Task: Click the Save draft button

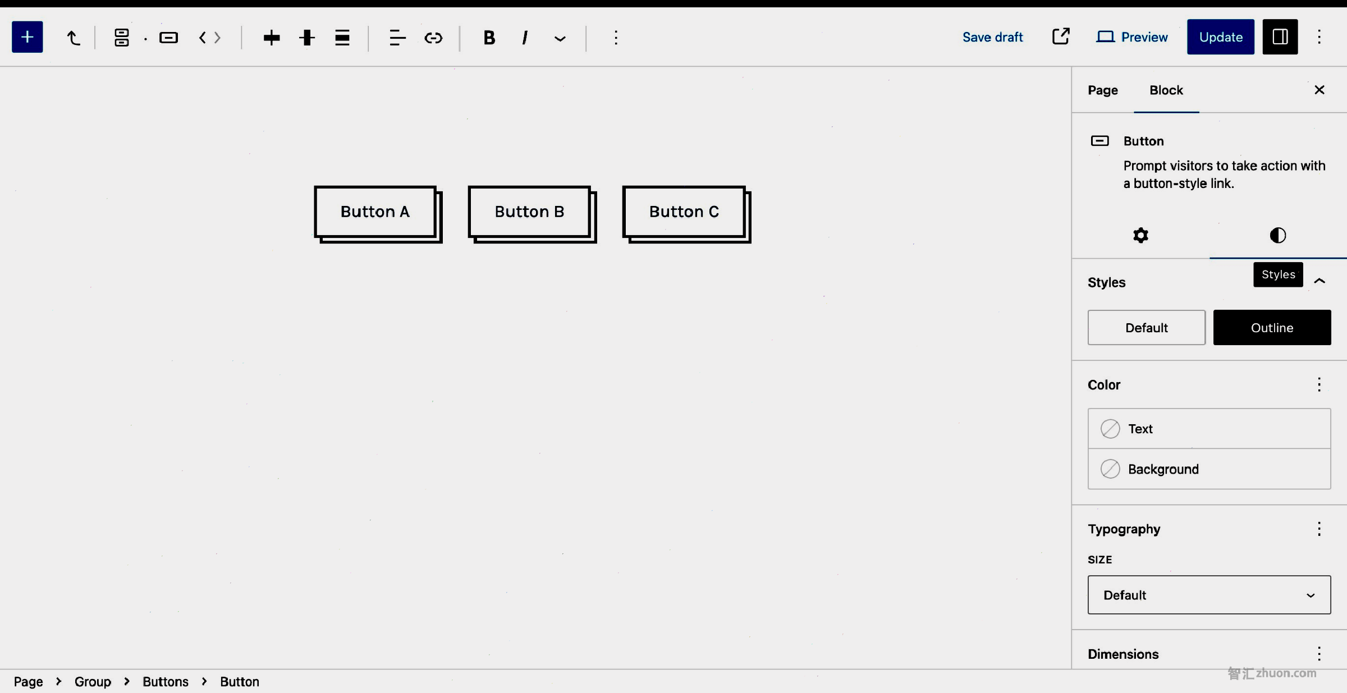Action: 993,36
